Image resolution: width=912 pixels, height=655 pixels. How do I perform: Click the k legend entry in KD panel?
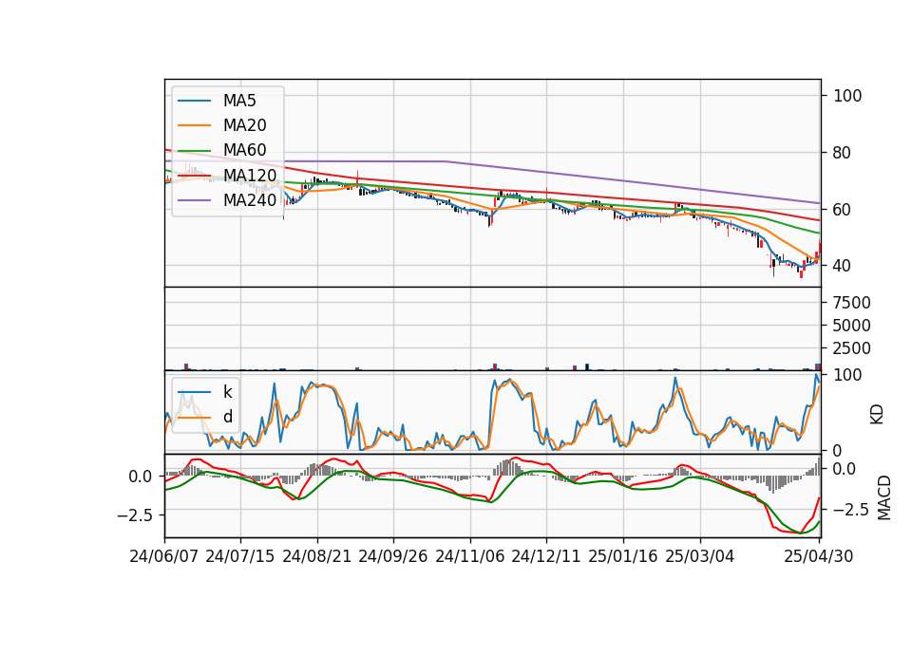(228, 392)
